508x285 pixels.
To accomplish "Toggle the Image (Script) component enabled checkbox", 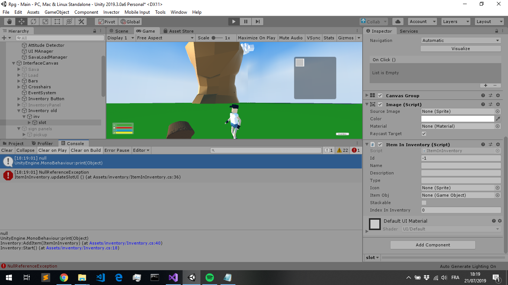I will tap(380, 104).
